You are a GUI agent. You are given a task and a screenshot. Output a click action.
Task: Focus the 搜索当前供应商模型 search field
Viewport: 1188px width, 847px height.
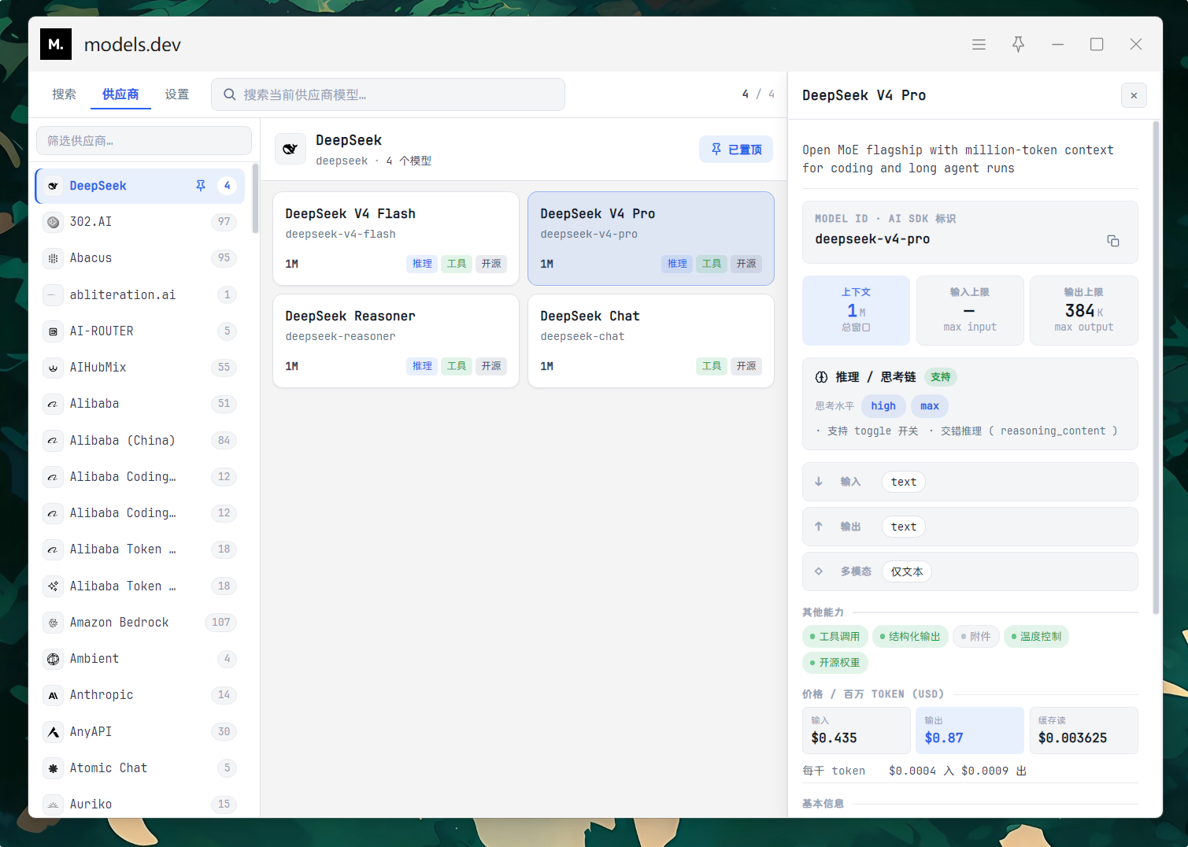tap(388, 94)
